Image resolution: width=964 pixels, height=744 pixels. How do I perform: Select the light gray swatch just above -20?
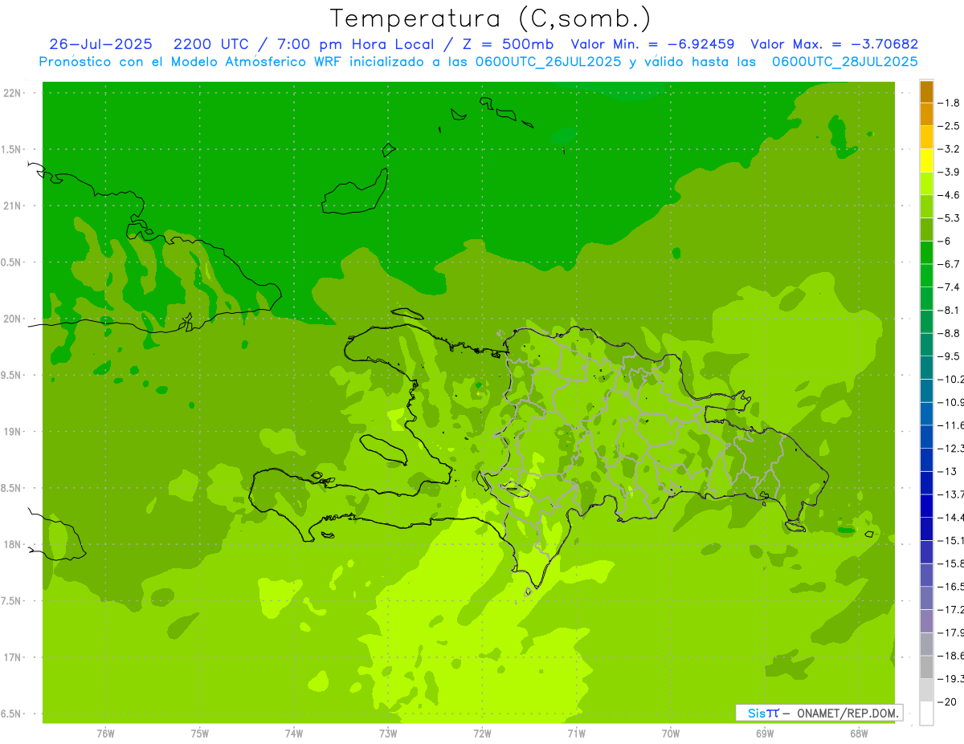pos(926,690)
